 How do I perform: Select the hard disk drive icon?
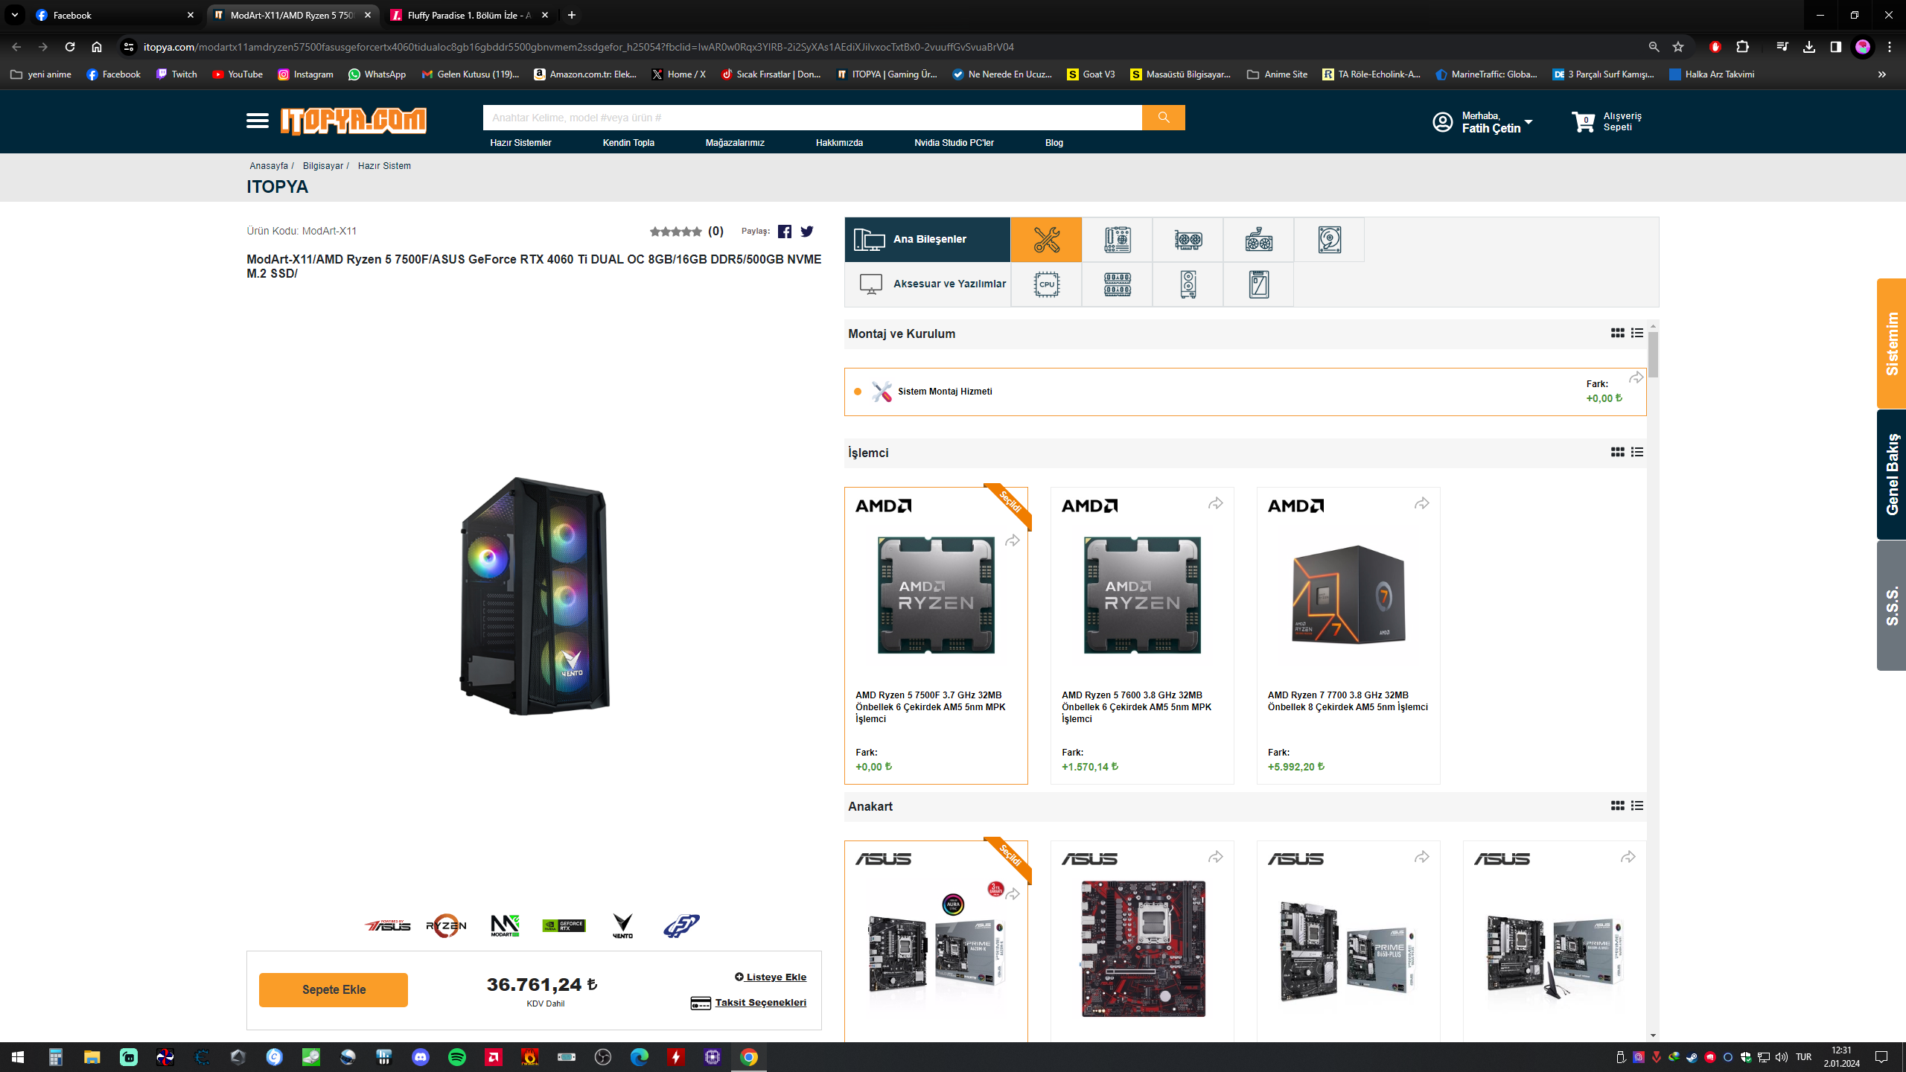(1329, 240)
